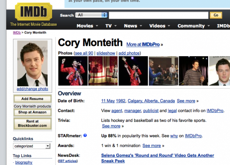Open the third photo with raised hand singer
Screen dimensions: 230x165
[x=133, y=71]
